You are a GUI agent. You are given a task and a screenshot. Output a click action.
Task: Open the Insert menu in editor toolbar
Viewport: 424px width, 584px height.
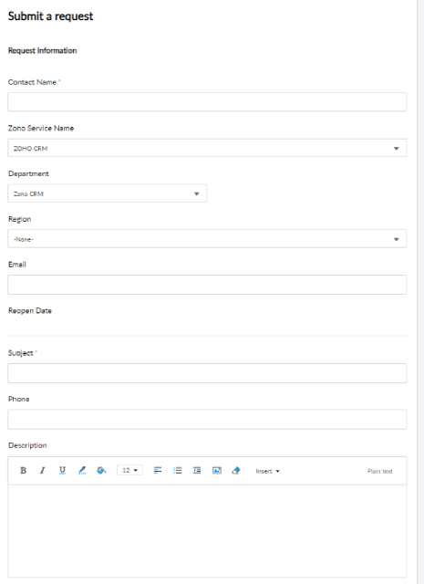268,471
